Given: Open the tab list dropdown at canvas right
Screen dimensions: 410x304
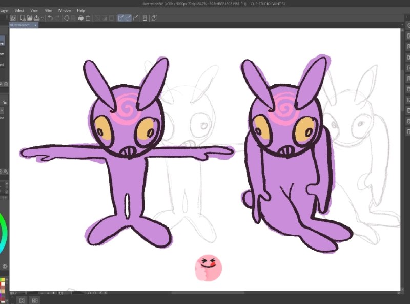Looking at the screenshot, I should 402,25.
